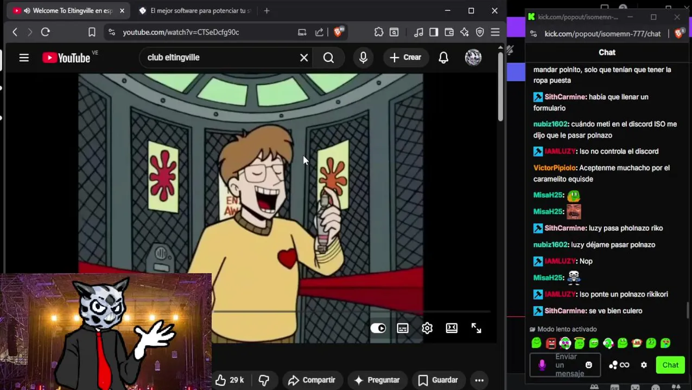Go to YouTube home via logo
This screenshot has height=390, width=692.
click(x=66, y=57)
